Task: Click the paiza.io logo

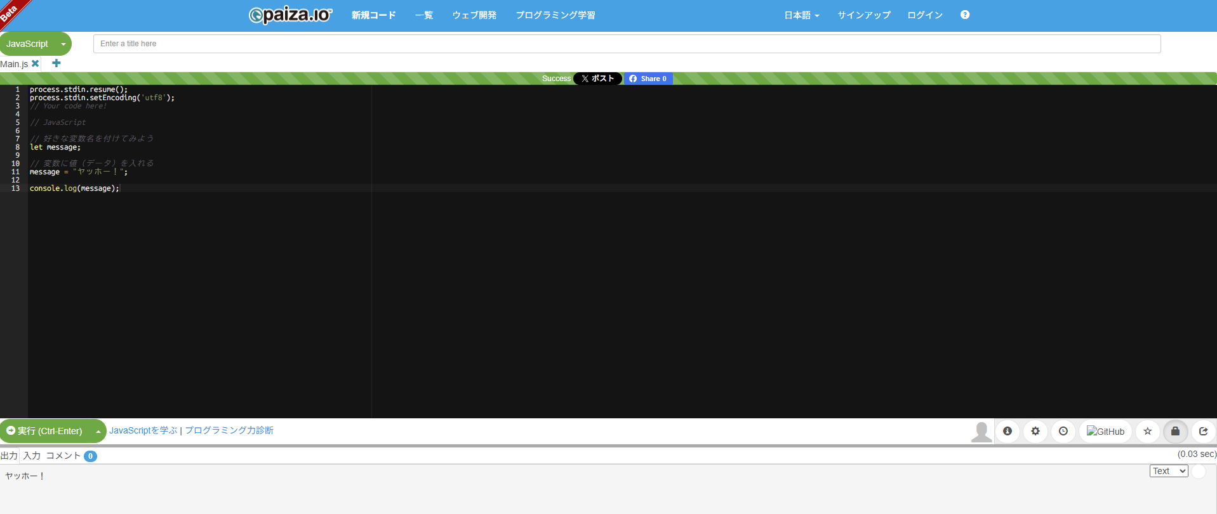Action: point(290,15)
